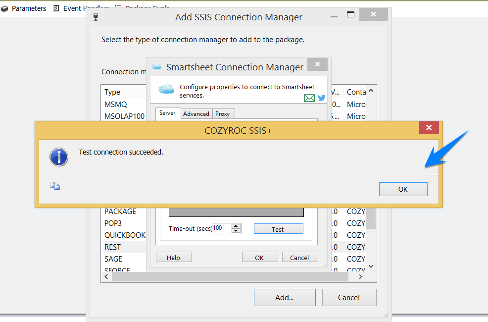Open Help in Smartsheet Connection Manager
Image resolution: width=488 pixels, height=322 pixels.
pos(174,258)
